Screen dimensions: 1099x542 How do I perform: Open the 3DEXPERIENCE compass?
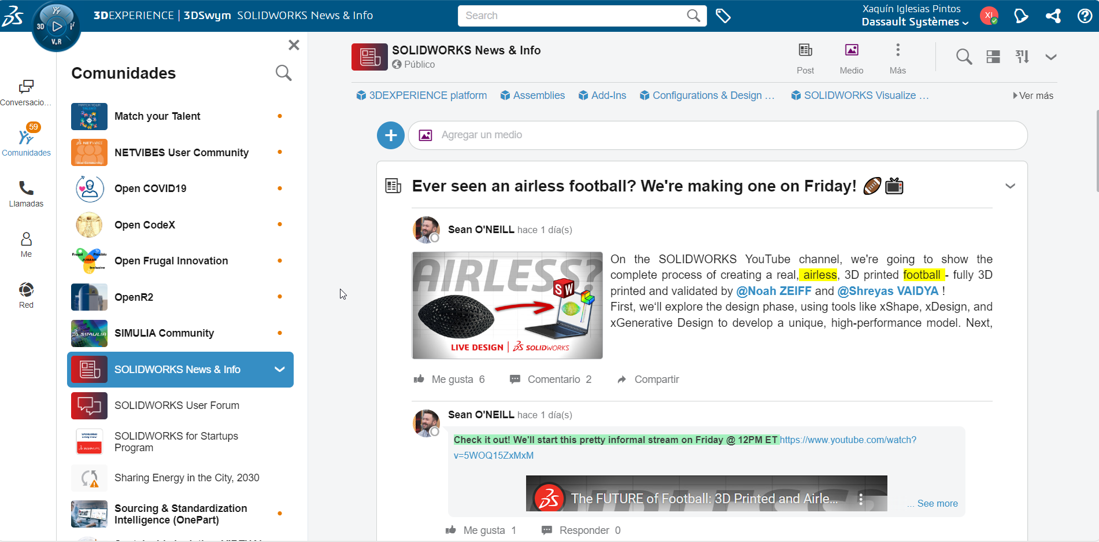click(x=56, y=26)
